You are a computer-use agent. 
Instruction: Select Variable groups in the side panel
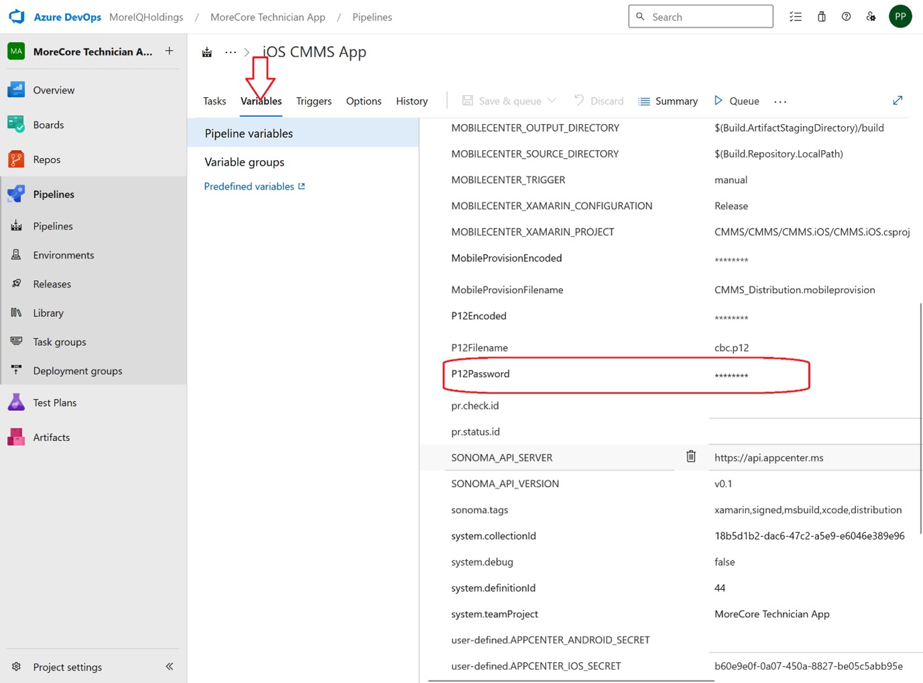pyautogui.click(x=245, y=162)
